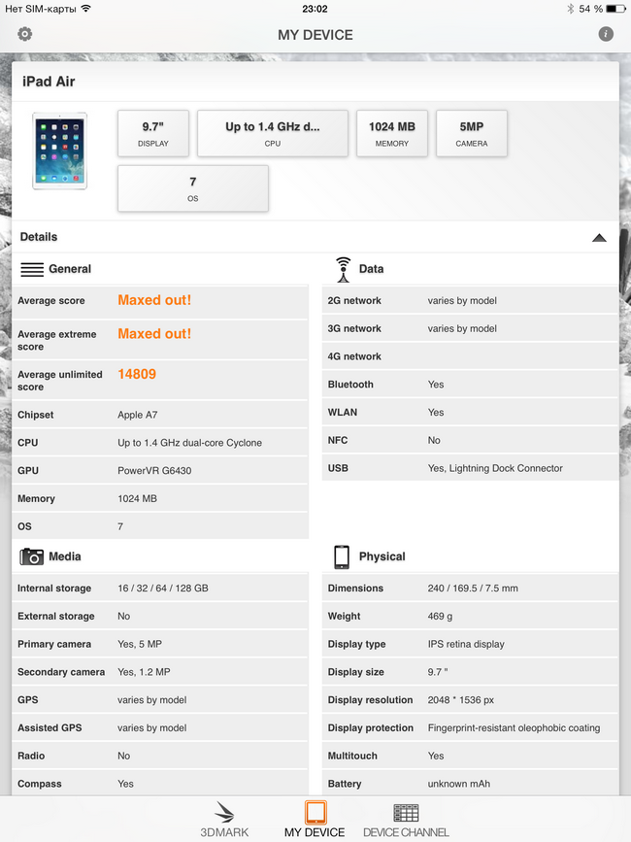Tap the Bluetooth status bar icon
Viewport: 631px width, 842px height.
tap(571, 9)
